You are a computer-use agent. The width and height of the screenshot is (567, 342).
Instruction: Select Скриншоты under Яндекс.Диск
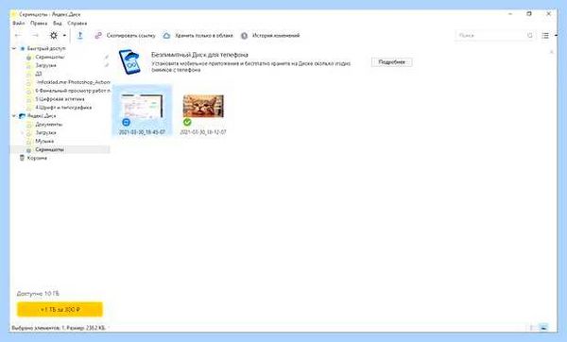pos(49,149)
